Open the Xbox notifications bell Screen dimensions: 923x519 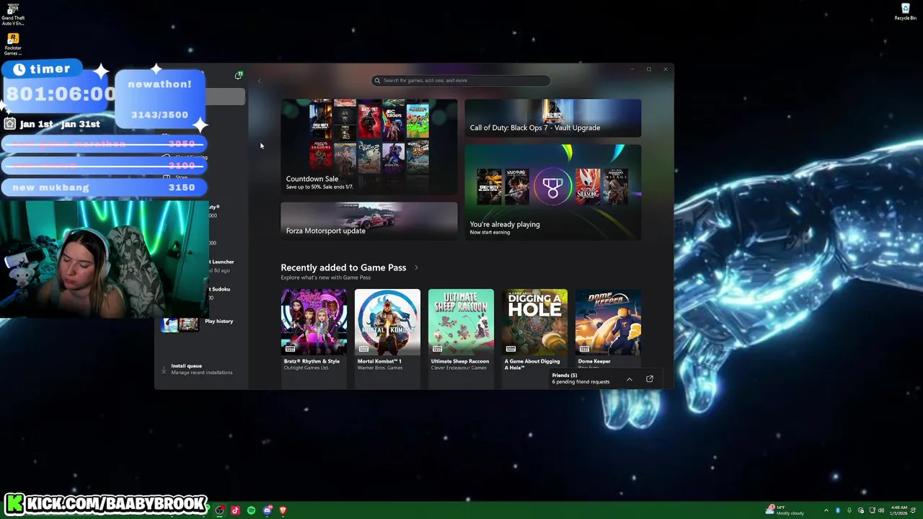tap(239, 75)
